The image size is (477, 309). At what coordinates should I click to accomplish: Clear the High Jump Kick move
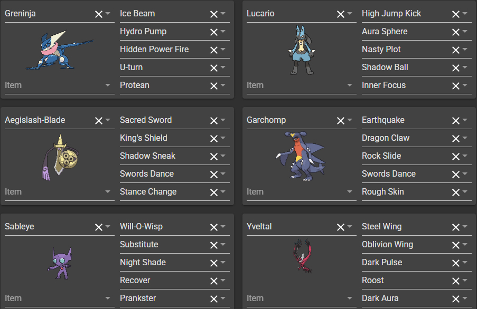point(456,14)
